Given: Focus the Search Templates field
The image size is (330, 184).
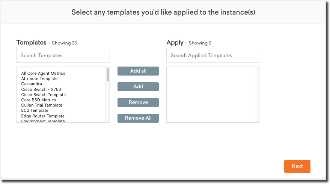Looking at the screenshot, I should (63, 55).
